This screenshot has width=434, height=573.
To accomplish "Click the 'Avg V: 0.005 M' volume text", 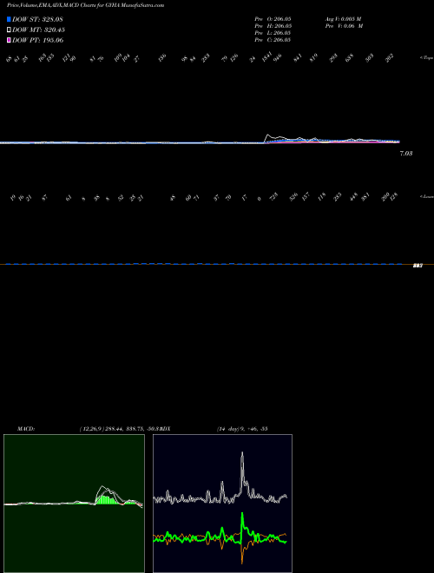I will point(343,19).
